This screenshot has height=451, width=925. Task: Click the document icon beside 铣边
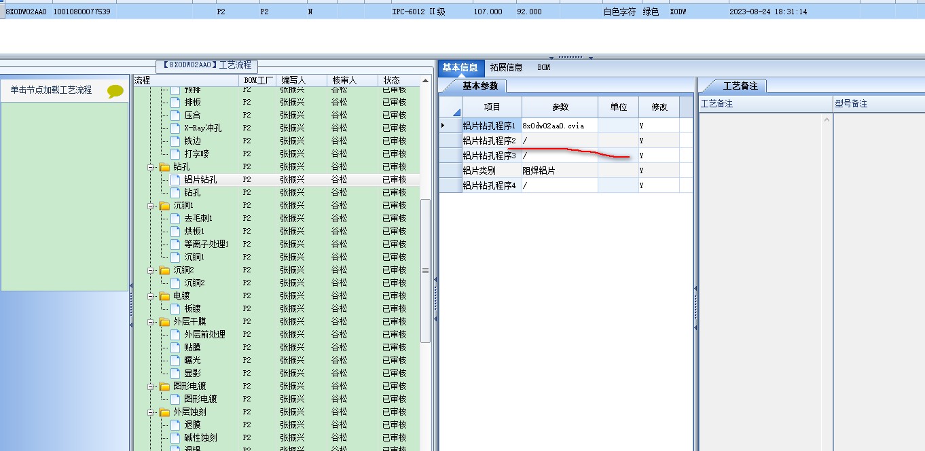tap(175, 141)
